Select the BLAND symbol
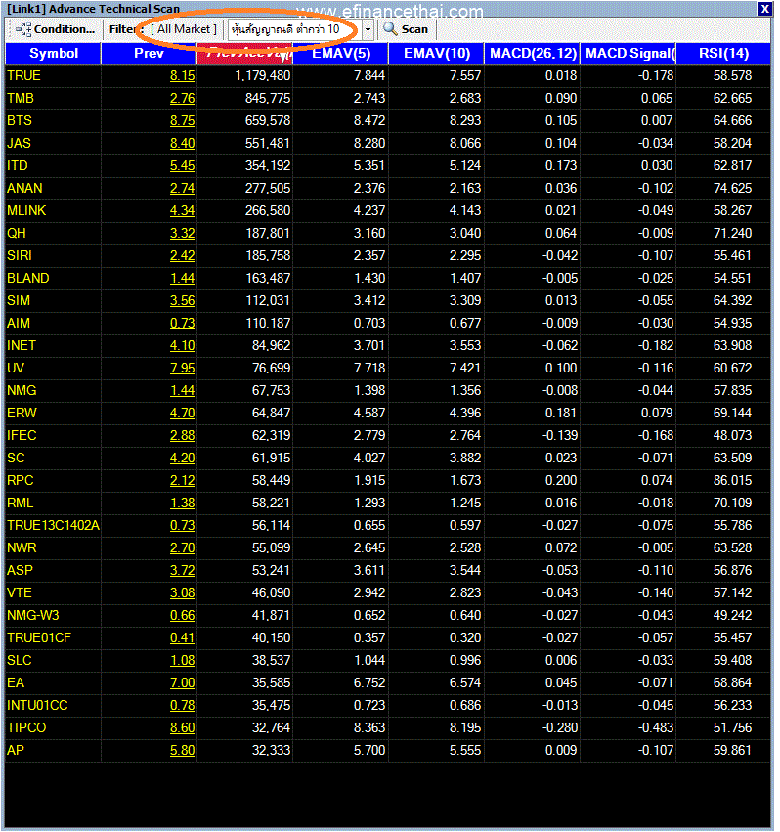The width and height of the screenshot is (780, 832). [x=28, y=278]
